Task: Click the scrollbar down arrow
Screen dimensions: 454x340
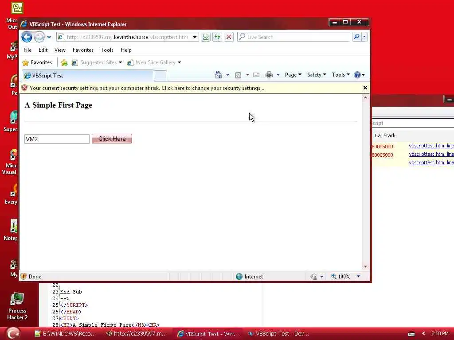Action: [x=365, y=266]
